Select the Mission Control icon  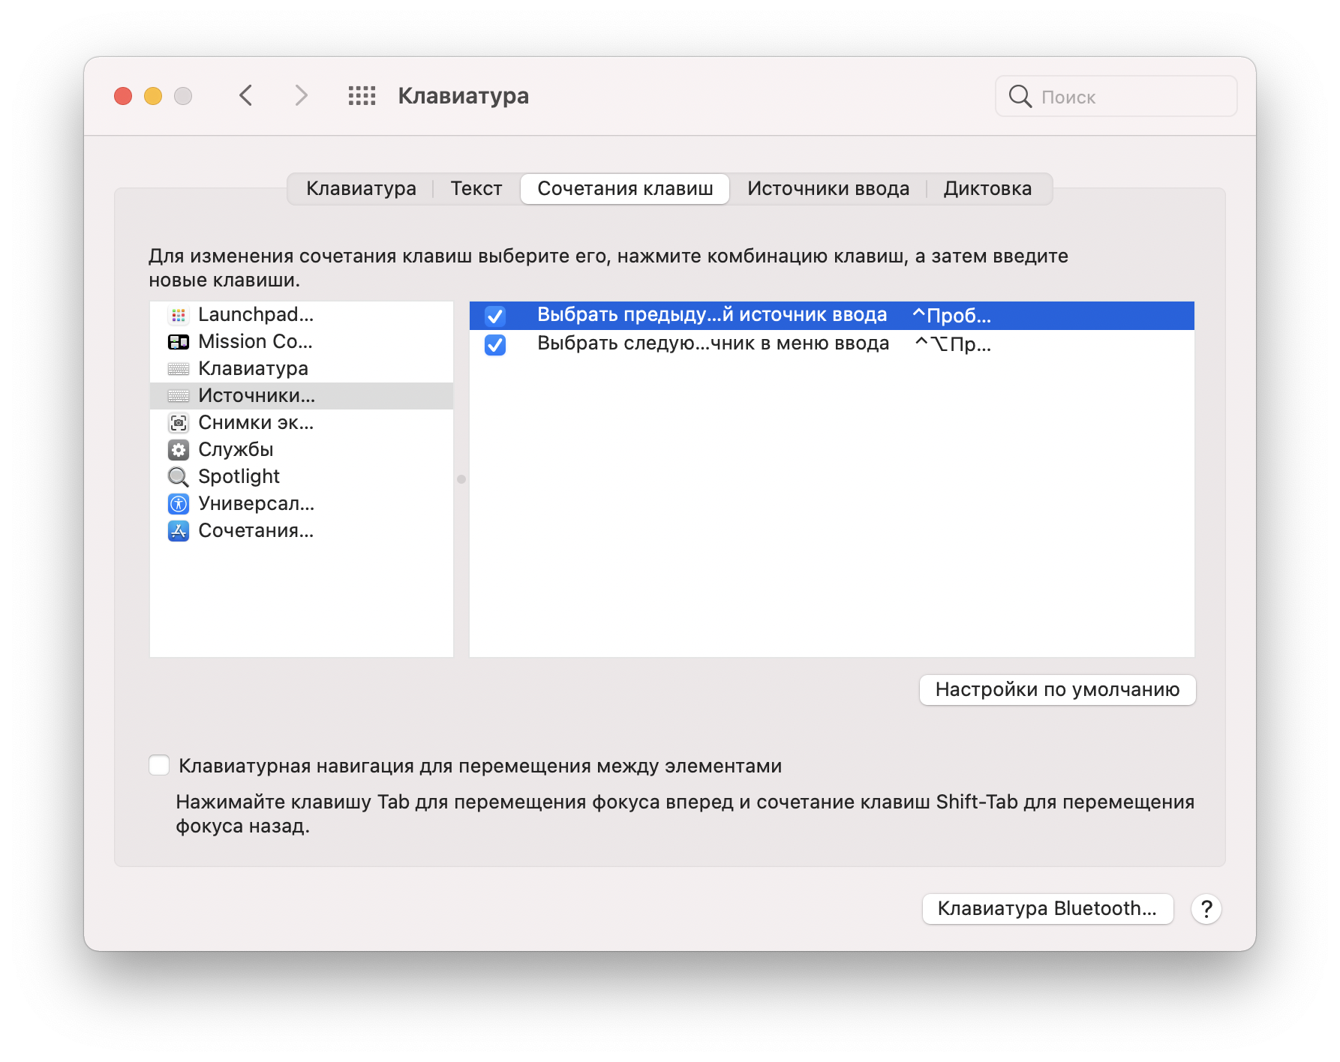click(179, 342)
